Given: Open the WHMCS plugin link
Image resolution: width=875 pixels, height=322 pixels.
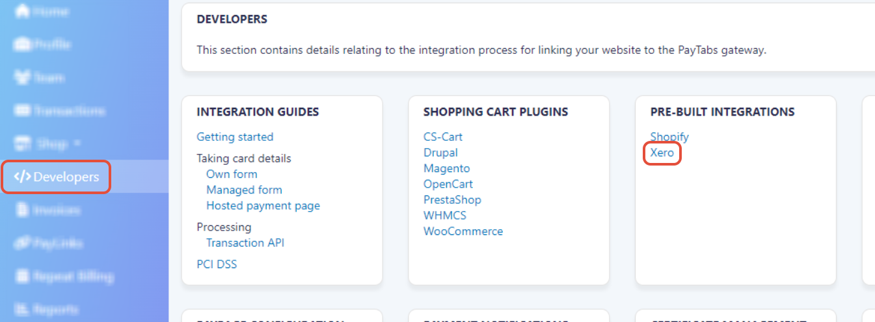Looking at the screenshot, I should 445,215.
